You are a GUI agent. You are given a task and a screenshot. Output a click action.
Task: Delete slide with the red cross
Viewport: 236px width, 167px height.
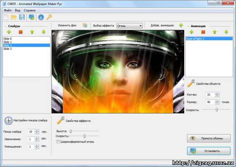(x=21, y=32)
